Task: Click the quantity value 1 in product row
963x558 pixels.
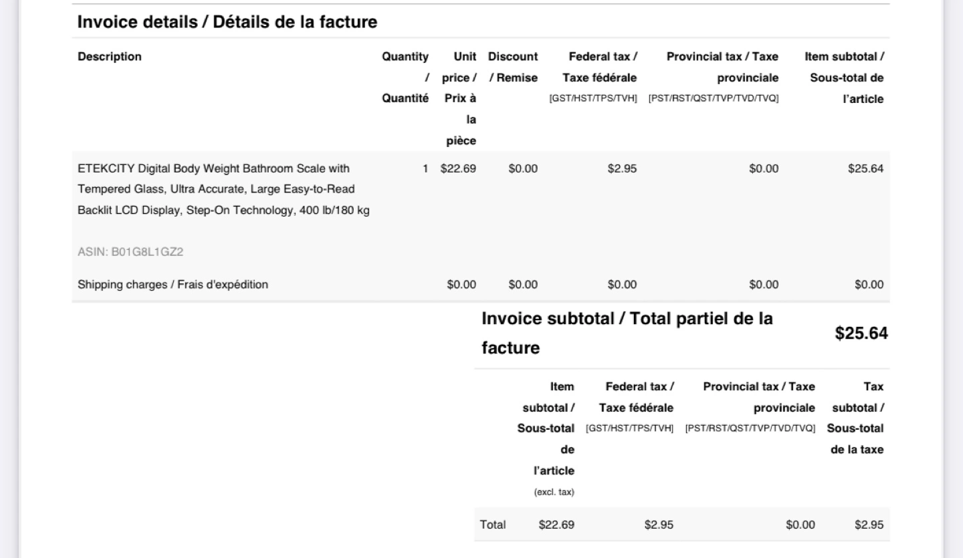Action: coord(425,168)
